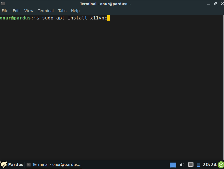Open the Edit menu

[x=16, y=11]
